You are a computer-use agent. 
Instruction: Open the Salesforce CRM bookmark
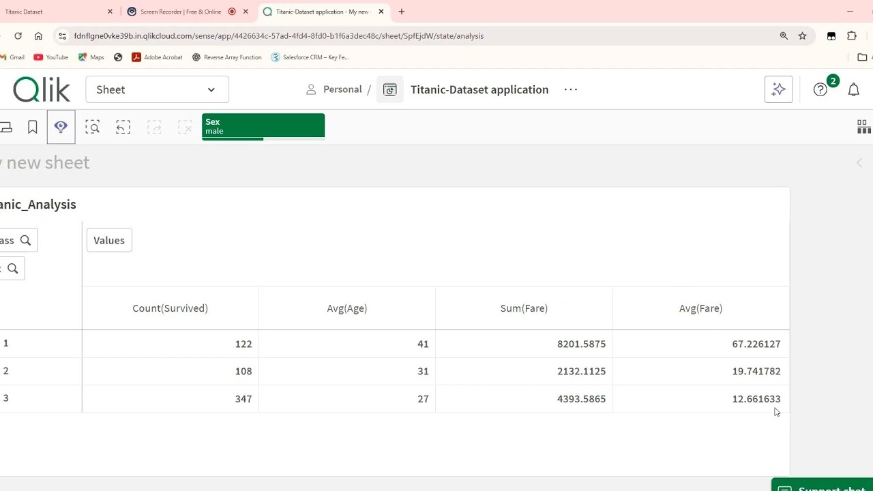pos(310,57)
